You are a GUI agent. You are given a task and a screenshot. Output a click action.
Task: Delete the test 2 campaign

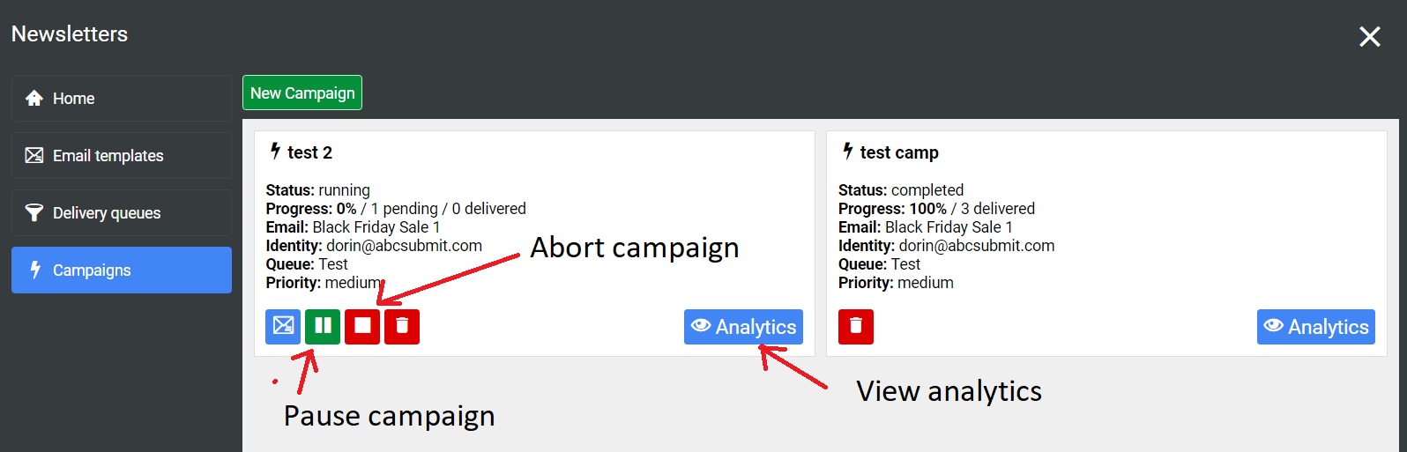[402, 327]
